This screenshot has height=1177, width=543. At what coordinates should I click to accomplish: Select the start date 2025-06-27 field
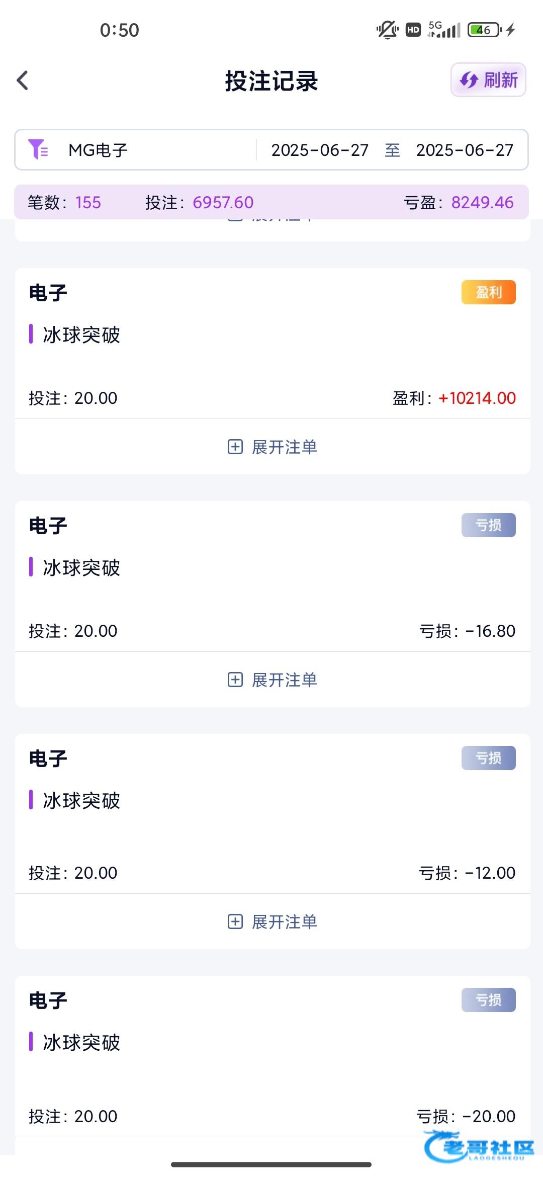pos(320,150)
